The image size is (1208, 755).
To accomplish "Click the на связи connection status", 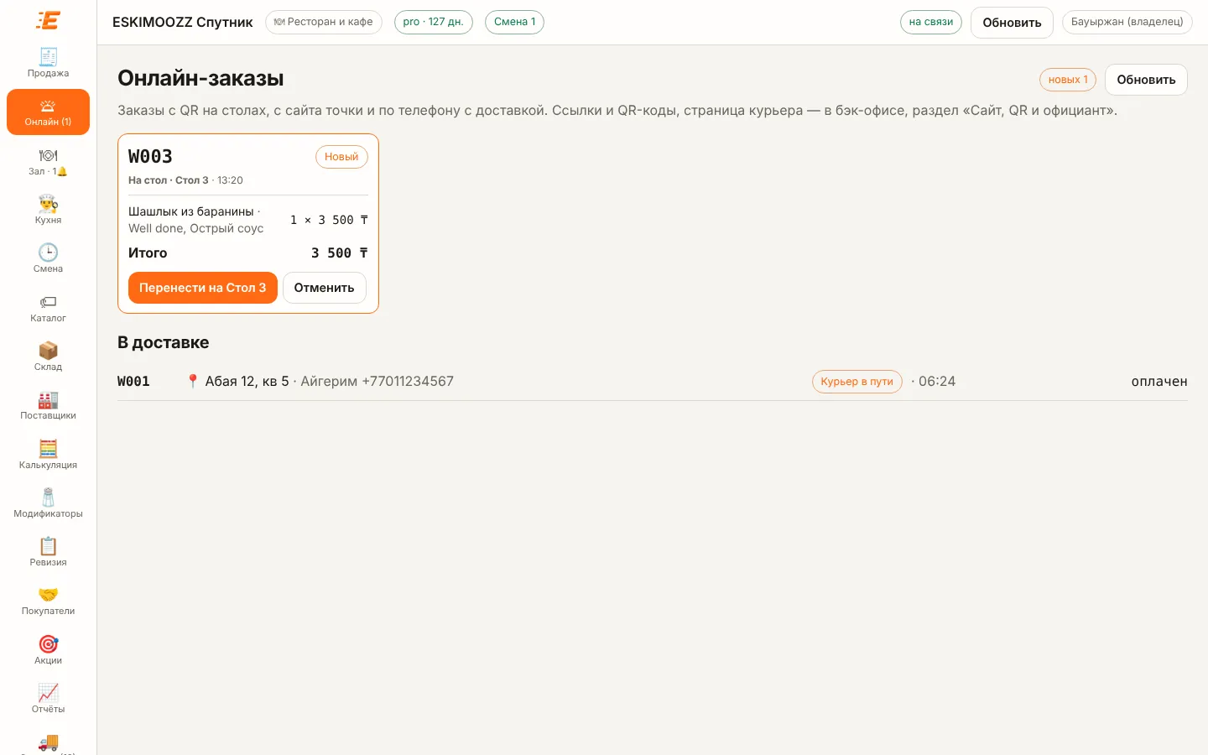I will 931,22.
